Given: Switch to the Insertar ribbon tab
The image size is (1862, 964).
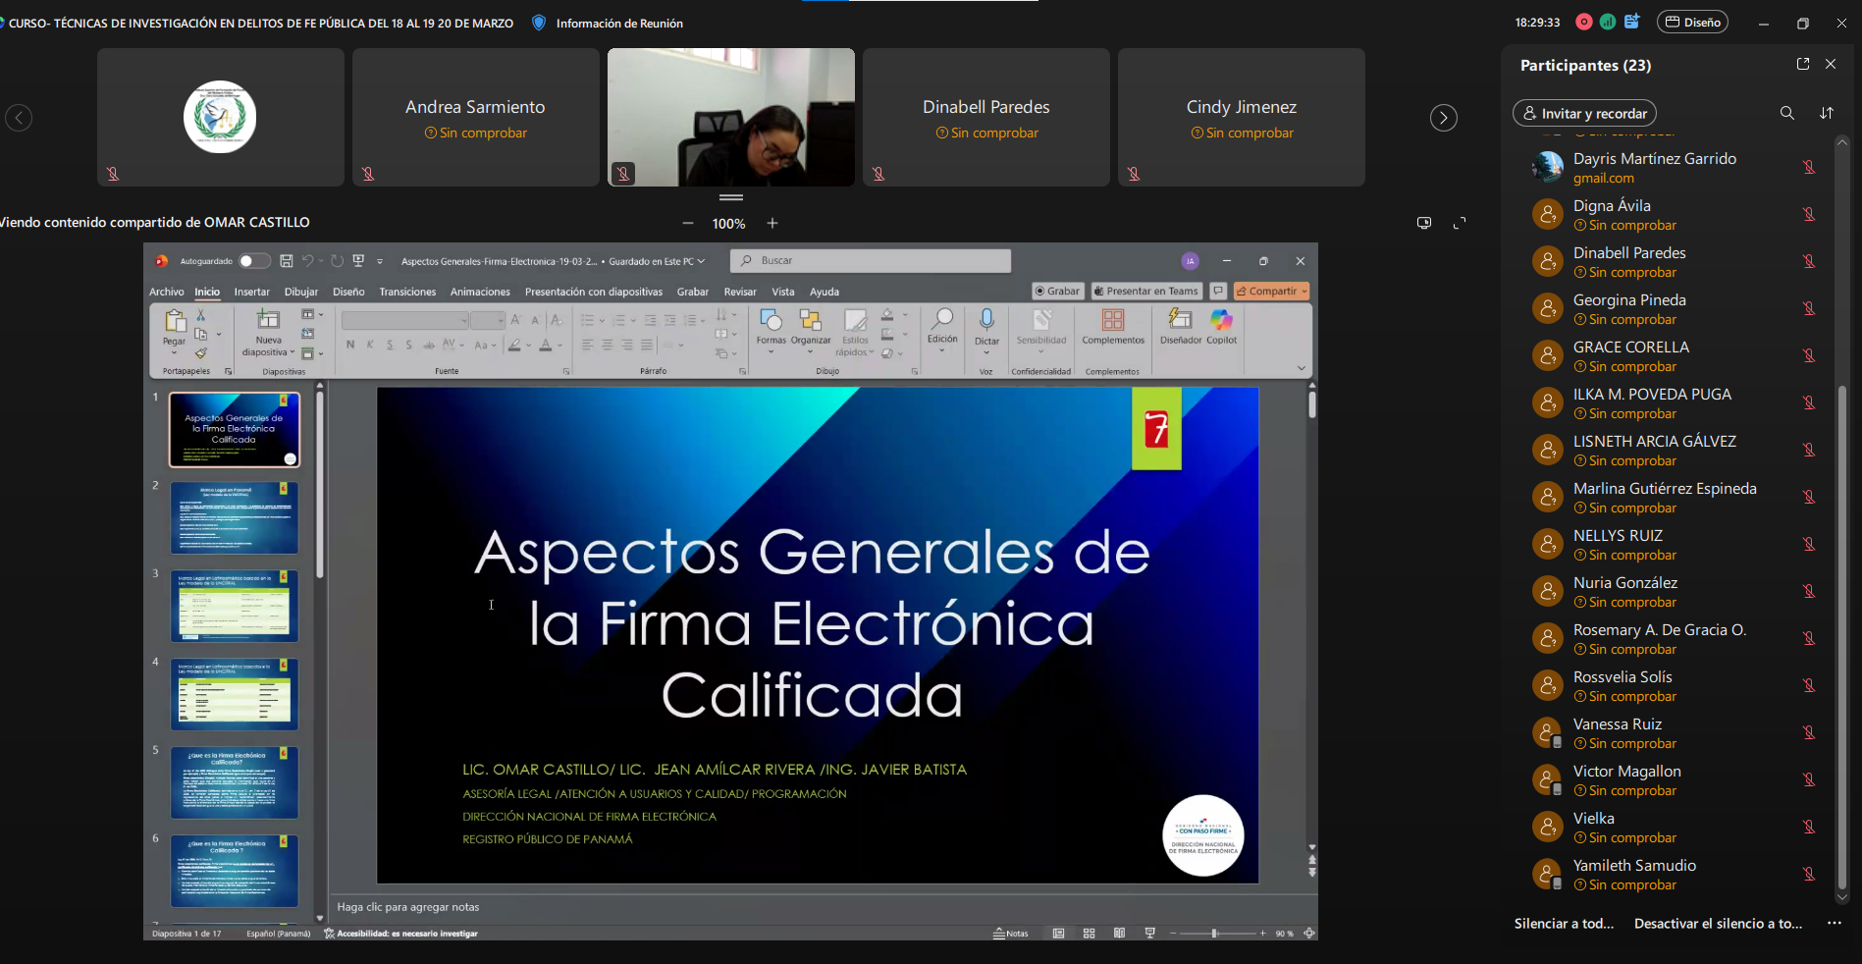Looking at the screenshot, I should 251,292.
